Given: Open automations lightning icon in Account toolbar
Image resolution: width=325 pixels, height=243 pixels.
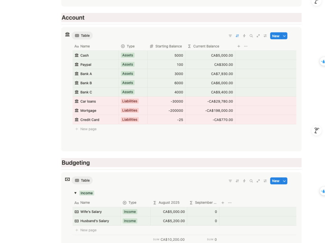Looking at the screenshot, I should [x=244, y=36].
